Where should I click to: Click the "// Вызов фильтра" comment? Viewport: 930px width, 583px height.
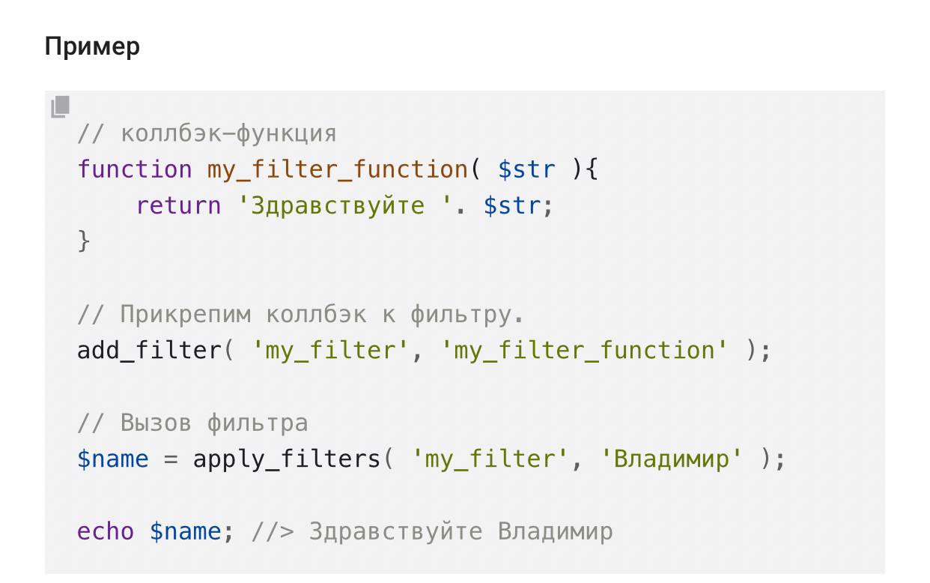point(192,423)
